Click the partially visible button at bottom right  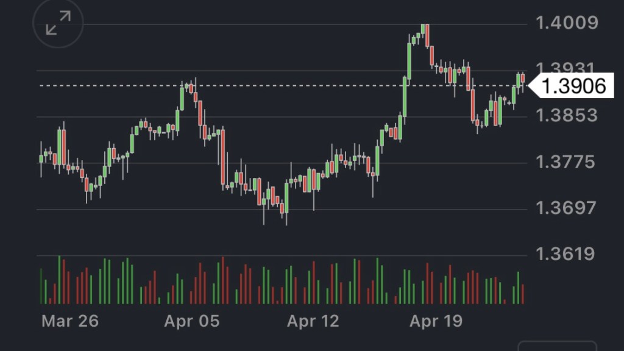[556, 346]
